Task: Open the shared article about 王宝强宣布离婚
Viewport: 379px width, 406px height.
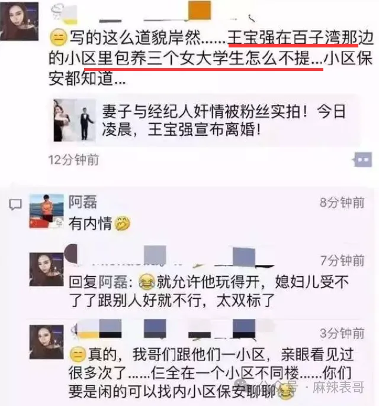Action: pyautogui.click(x=205, y=121)
